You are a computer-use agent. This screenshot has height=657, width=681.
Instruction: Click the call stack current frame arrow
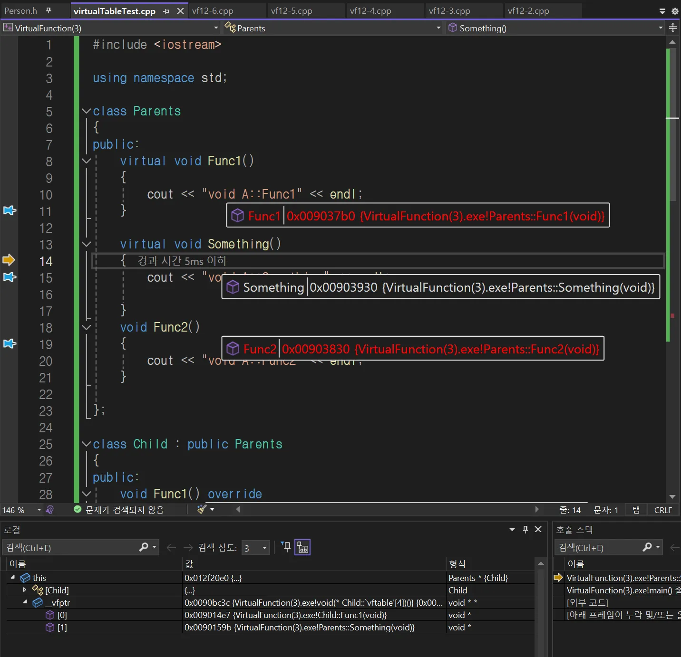tap(558, 578)
